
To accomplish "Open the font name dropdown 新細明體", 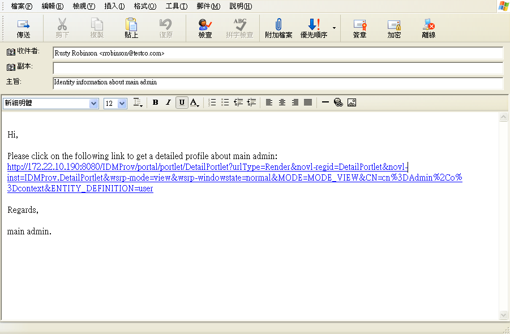I will pyautogui.click(x=93, y=104).
